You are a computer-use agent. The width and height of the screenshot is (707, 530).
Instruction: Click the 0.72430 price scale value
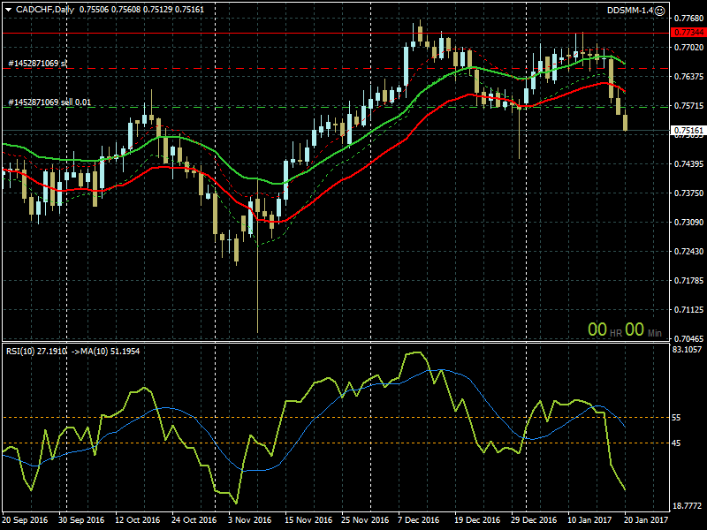point(688,252)
